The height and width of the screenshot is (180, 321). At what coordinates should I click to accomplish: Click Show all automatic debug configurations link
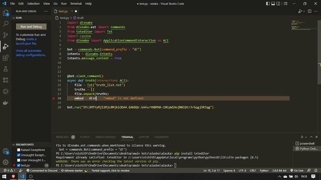point(31,53)
